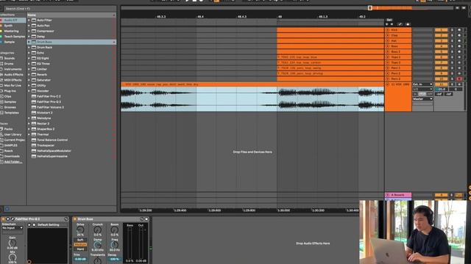Click the Drums category icon

point(1,64)
